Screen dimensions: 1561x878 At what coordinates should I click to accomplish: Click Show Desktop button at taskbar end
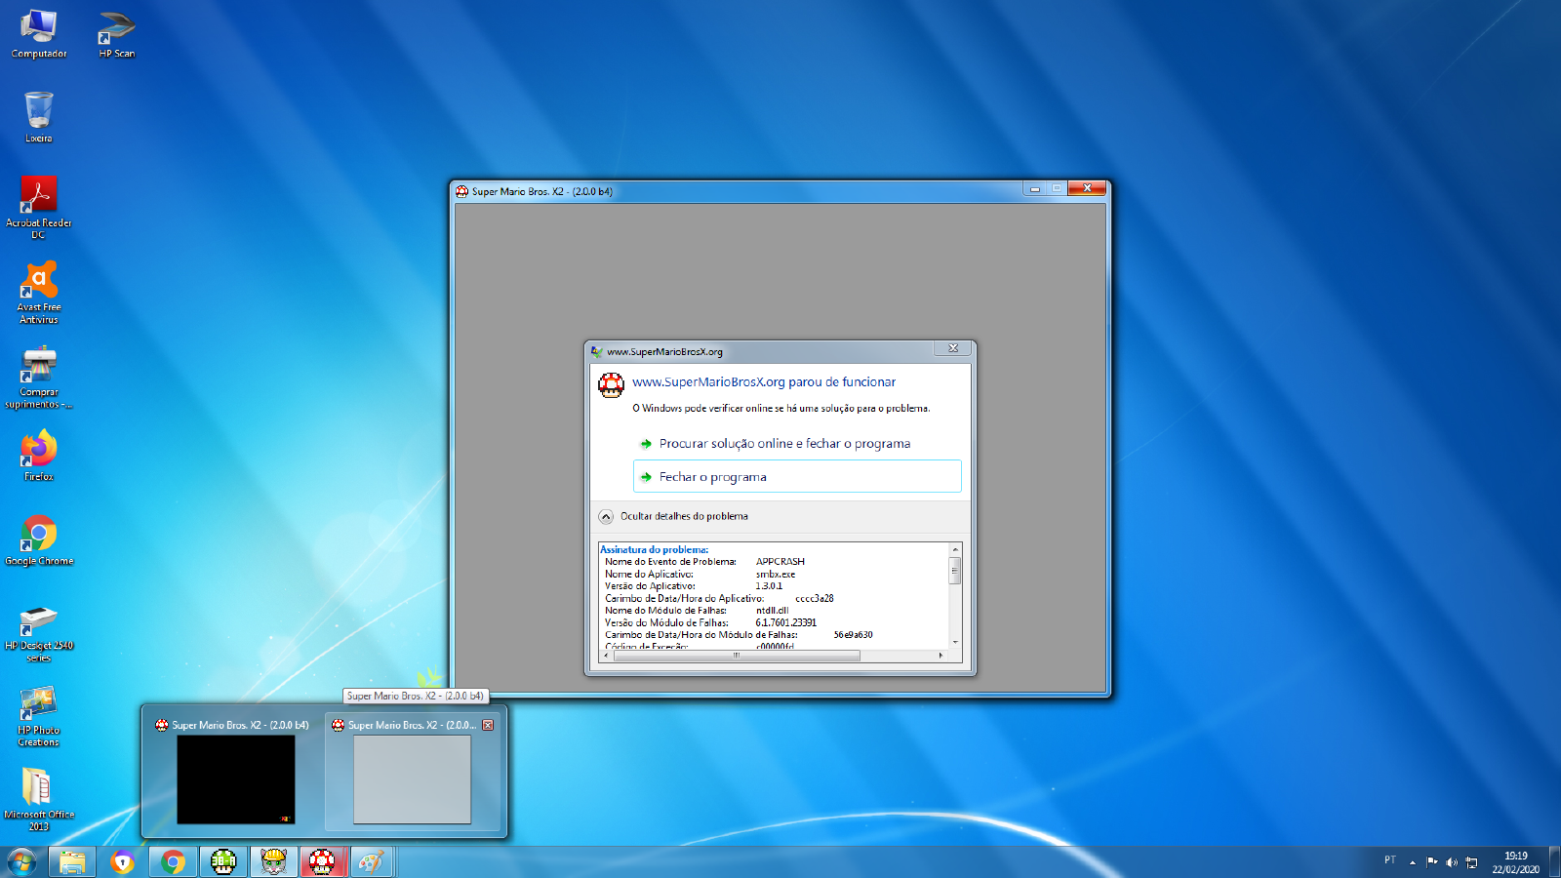point(1554,862)
